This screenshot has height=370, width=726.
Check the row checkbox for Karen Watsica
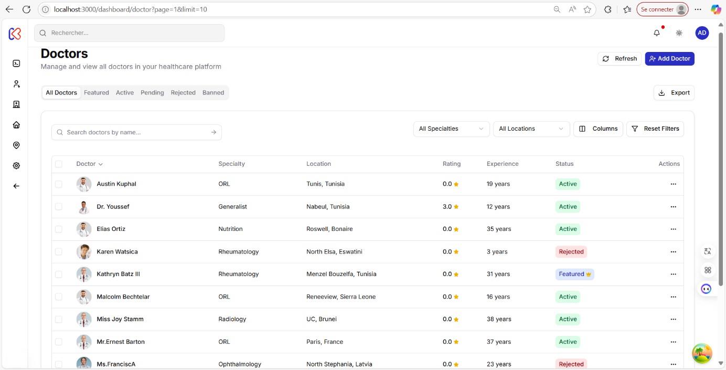(59, 251)
